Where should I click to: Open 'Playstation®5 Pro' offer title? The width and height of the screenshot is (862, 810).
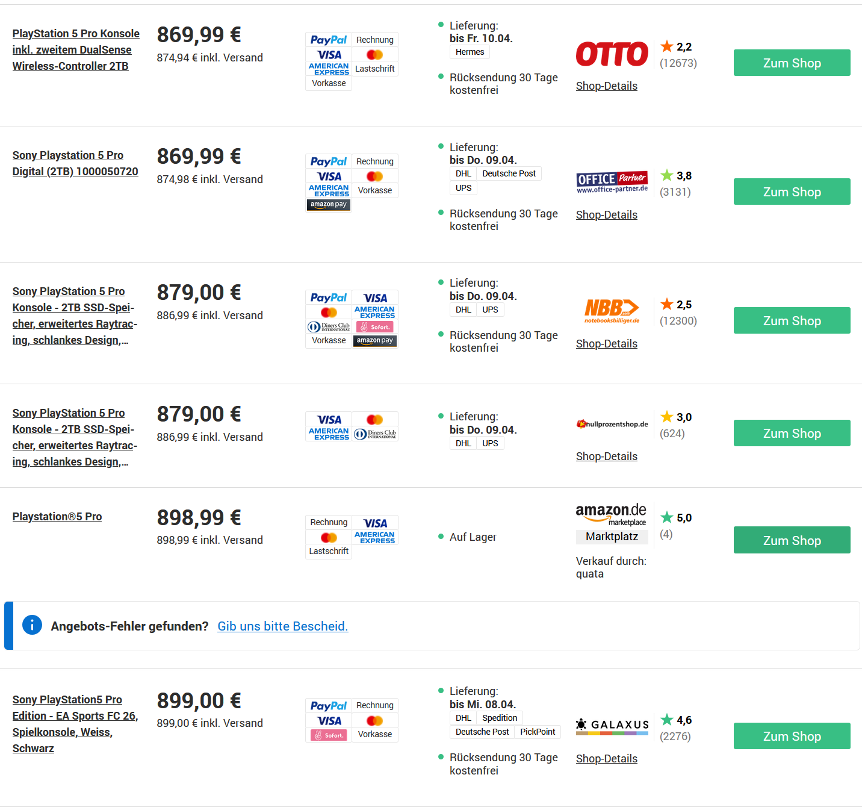(57, 517)
